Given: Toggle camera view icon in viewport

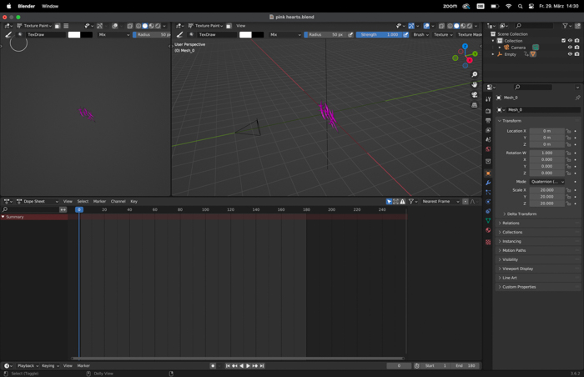Looking at the screenshot, I should click(x=475, y=95).
